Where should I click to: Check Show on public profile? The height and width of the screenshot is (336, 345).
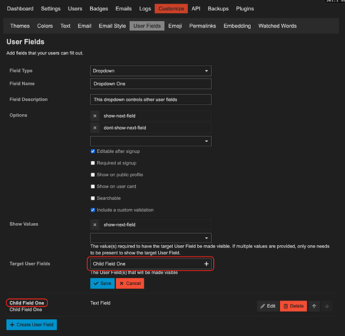point(93,175)
